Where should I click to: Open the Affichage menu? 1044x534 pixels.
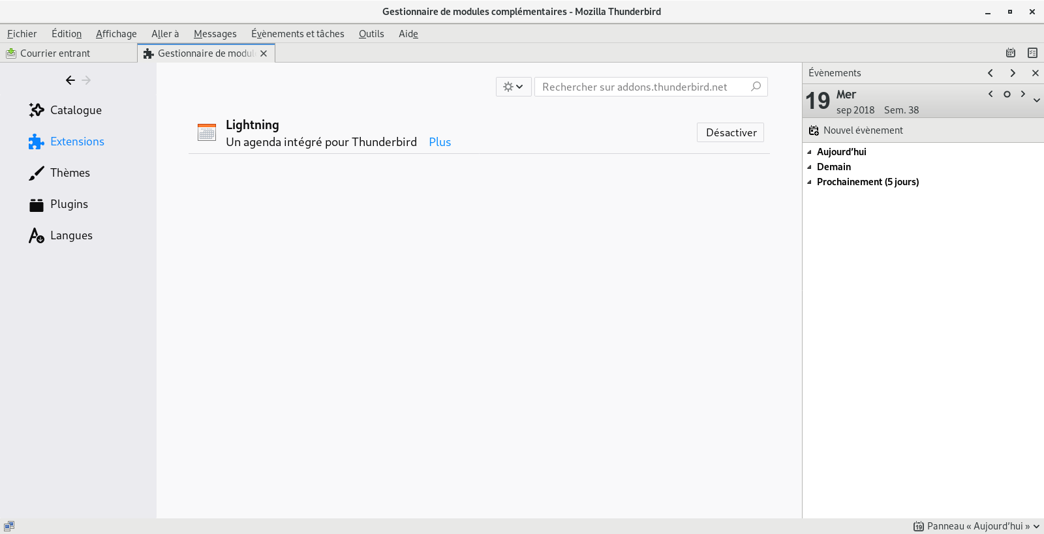(116, 34)
